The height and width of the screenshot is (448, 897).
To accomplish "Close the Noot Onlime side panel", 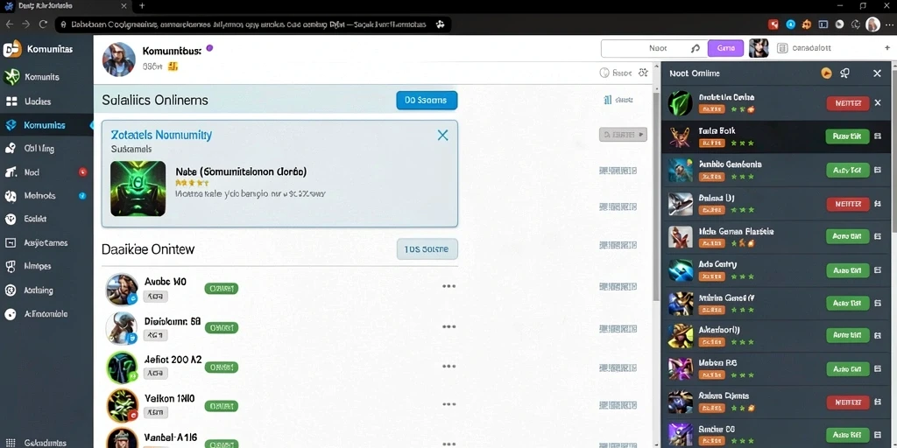I will [x=877, y=73].
